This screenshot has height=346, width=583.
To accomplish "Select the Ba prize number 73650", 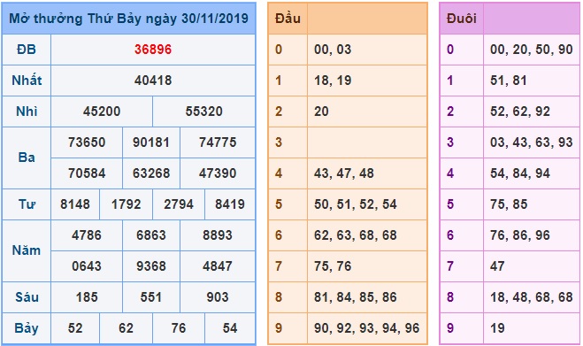I will point(87,142).
